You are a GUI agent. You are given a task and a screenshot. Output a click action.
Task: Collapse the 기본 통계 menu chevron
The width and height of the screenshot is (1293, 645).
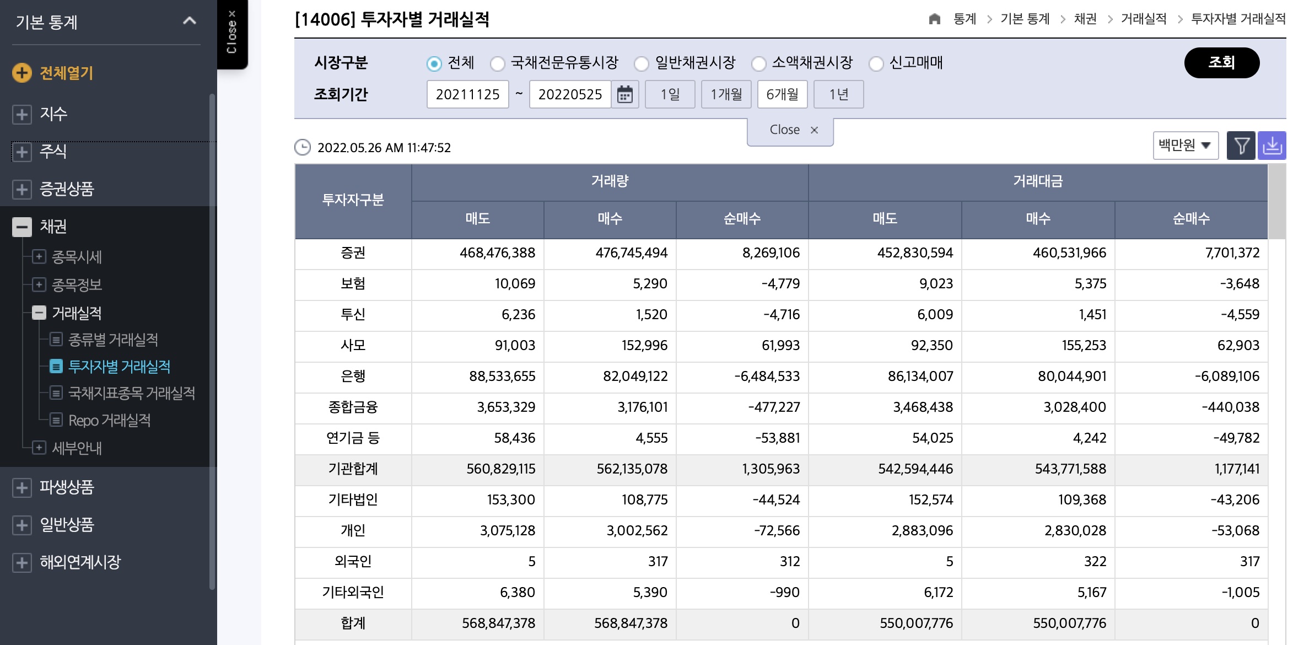pyautogui.click(x=190, y=21)
